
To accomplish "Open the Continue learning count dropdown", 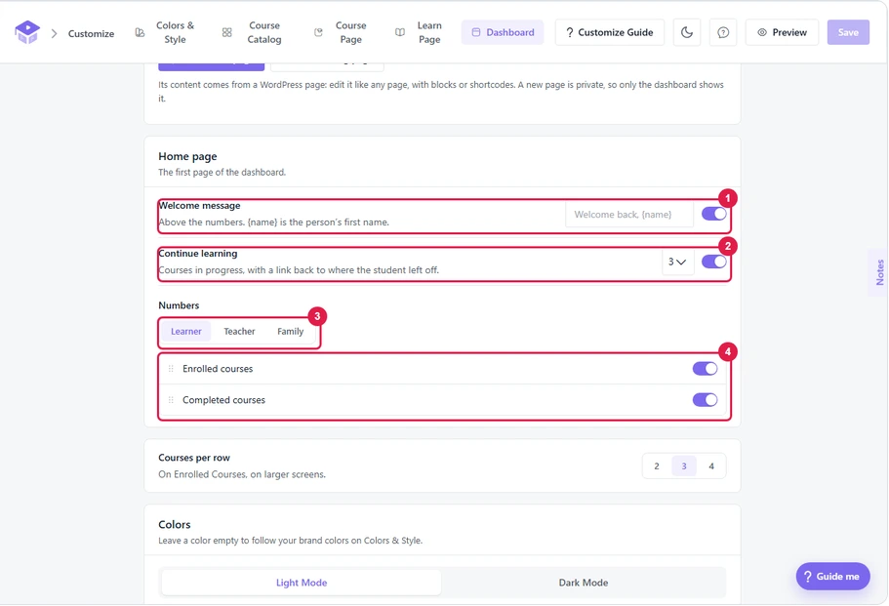I will (x=677, y=262).
